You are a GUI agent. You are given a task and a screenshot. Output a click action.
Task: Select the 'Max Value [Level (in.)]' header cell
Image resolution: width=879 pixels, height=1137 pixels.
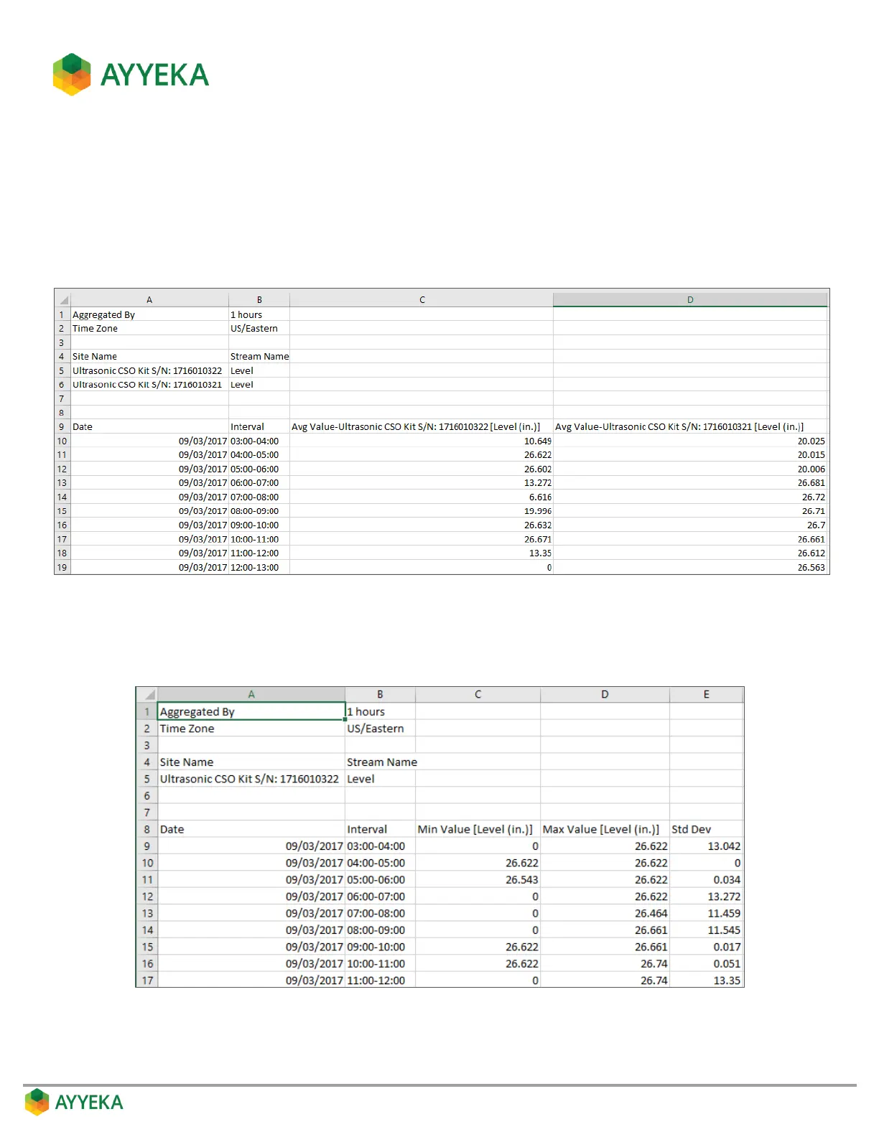tap(605, 829)
